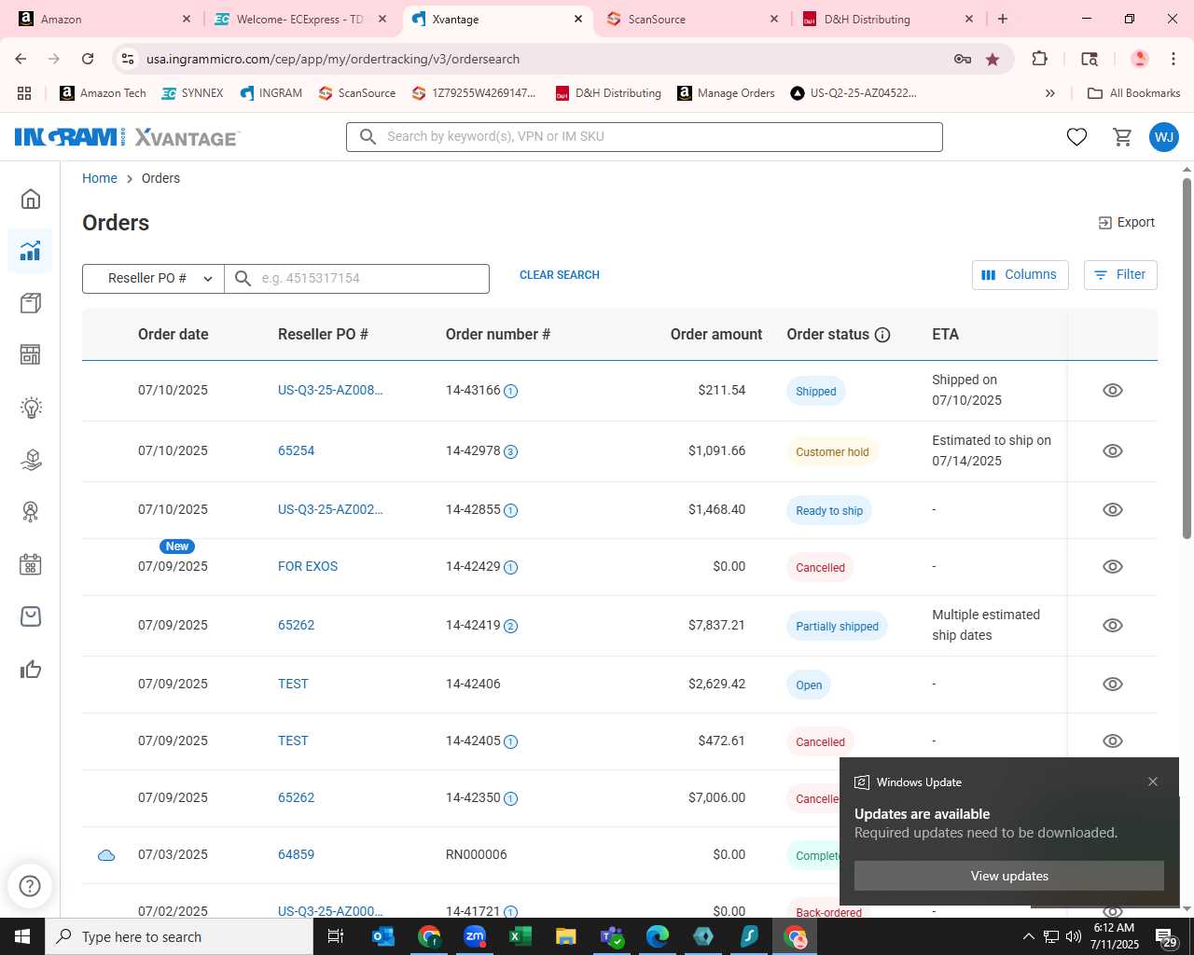The image size is (1194, 955).
Task: View details of order 14-42405 via eye icon
Action: coord(1113,741)
